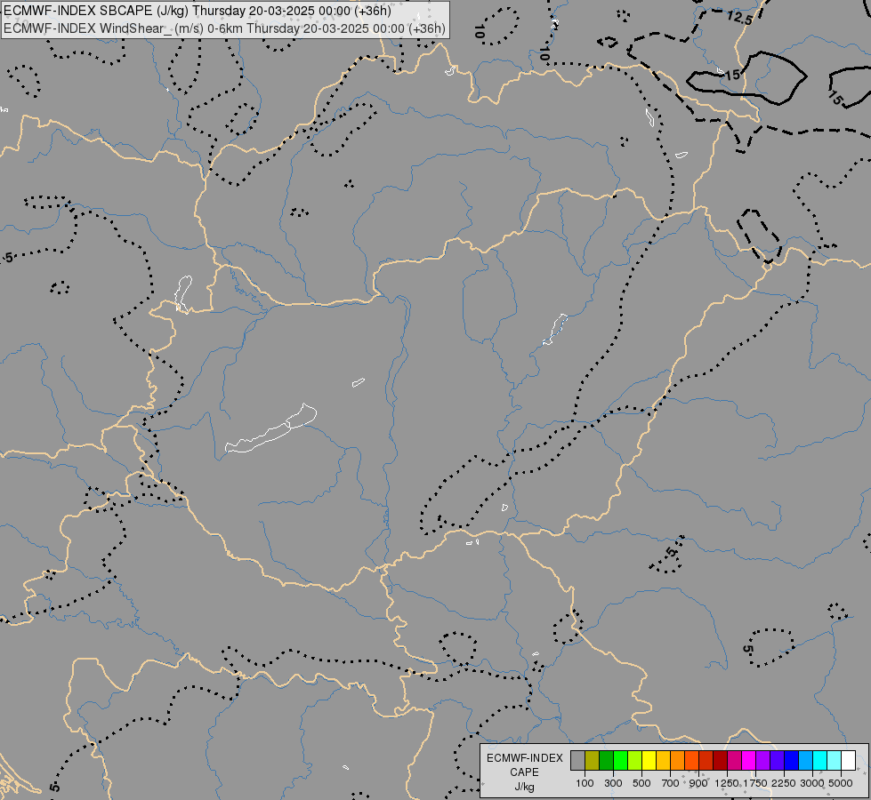Click the 500 legend tick label
Viewport: 871px width, 800px height.
pyautogui.click(x=641, y=783)
